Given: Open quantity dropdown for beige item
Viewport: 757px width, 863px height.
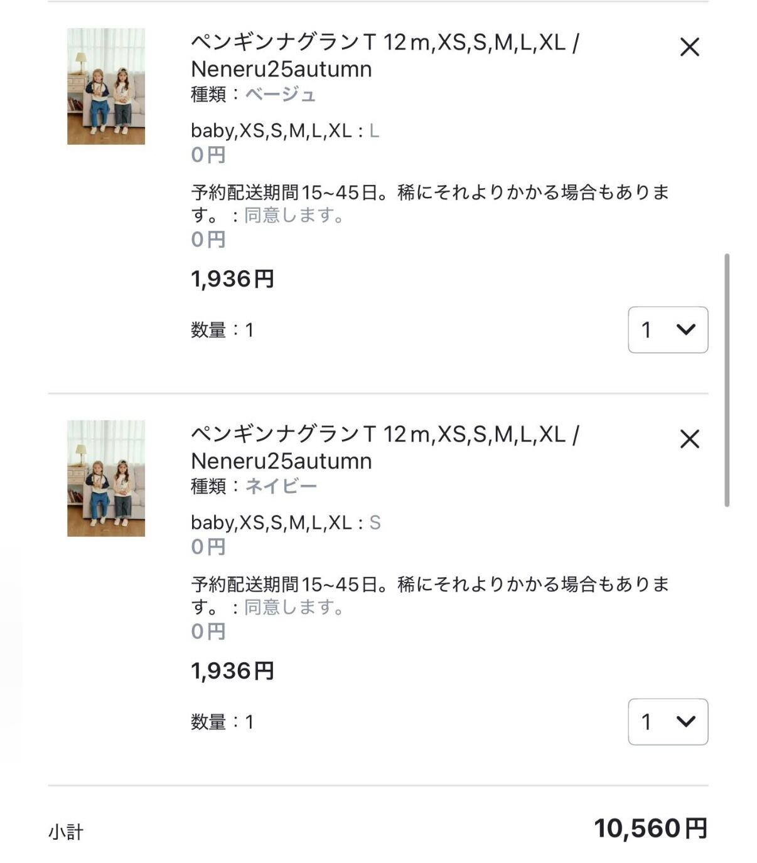Looking at the screenshot, I should [x=668, y=330].
